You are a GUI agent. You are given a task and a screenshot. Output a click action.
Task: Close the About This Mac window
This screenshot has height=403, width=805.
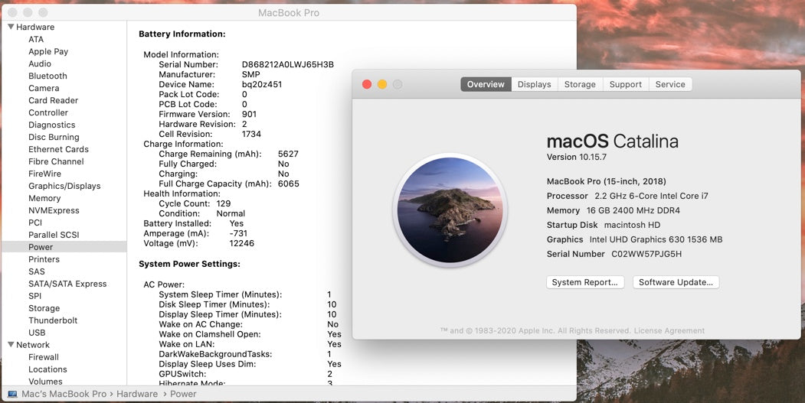(x=367, y=84)
